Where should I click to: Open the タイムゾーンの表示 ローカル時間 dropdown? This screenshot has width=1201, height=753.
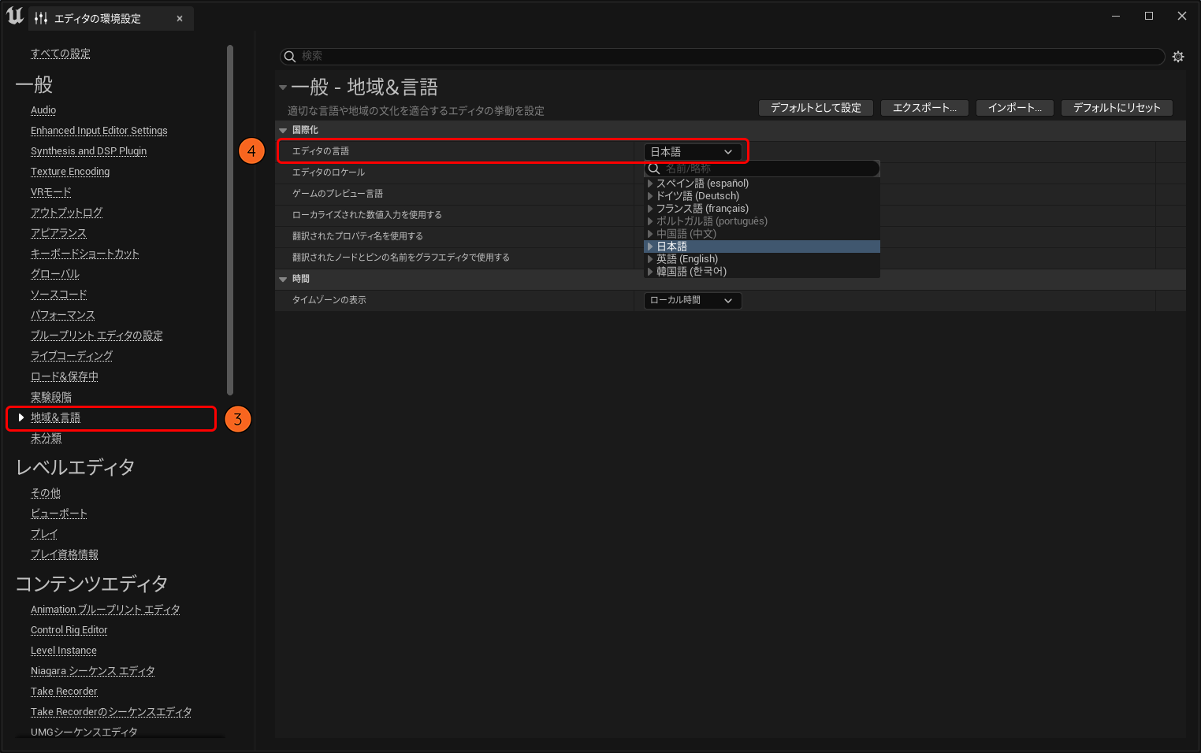coord(692,300)
